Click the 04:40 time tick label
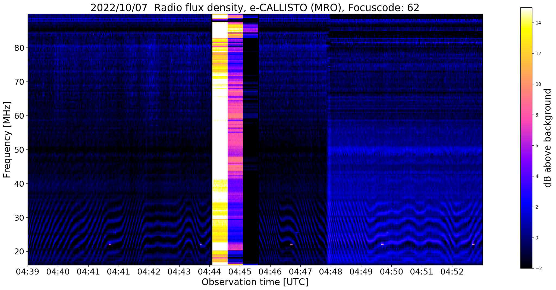This screenshot has height=290, width=556. pyautogui.click(x=58, y=272)
